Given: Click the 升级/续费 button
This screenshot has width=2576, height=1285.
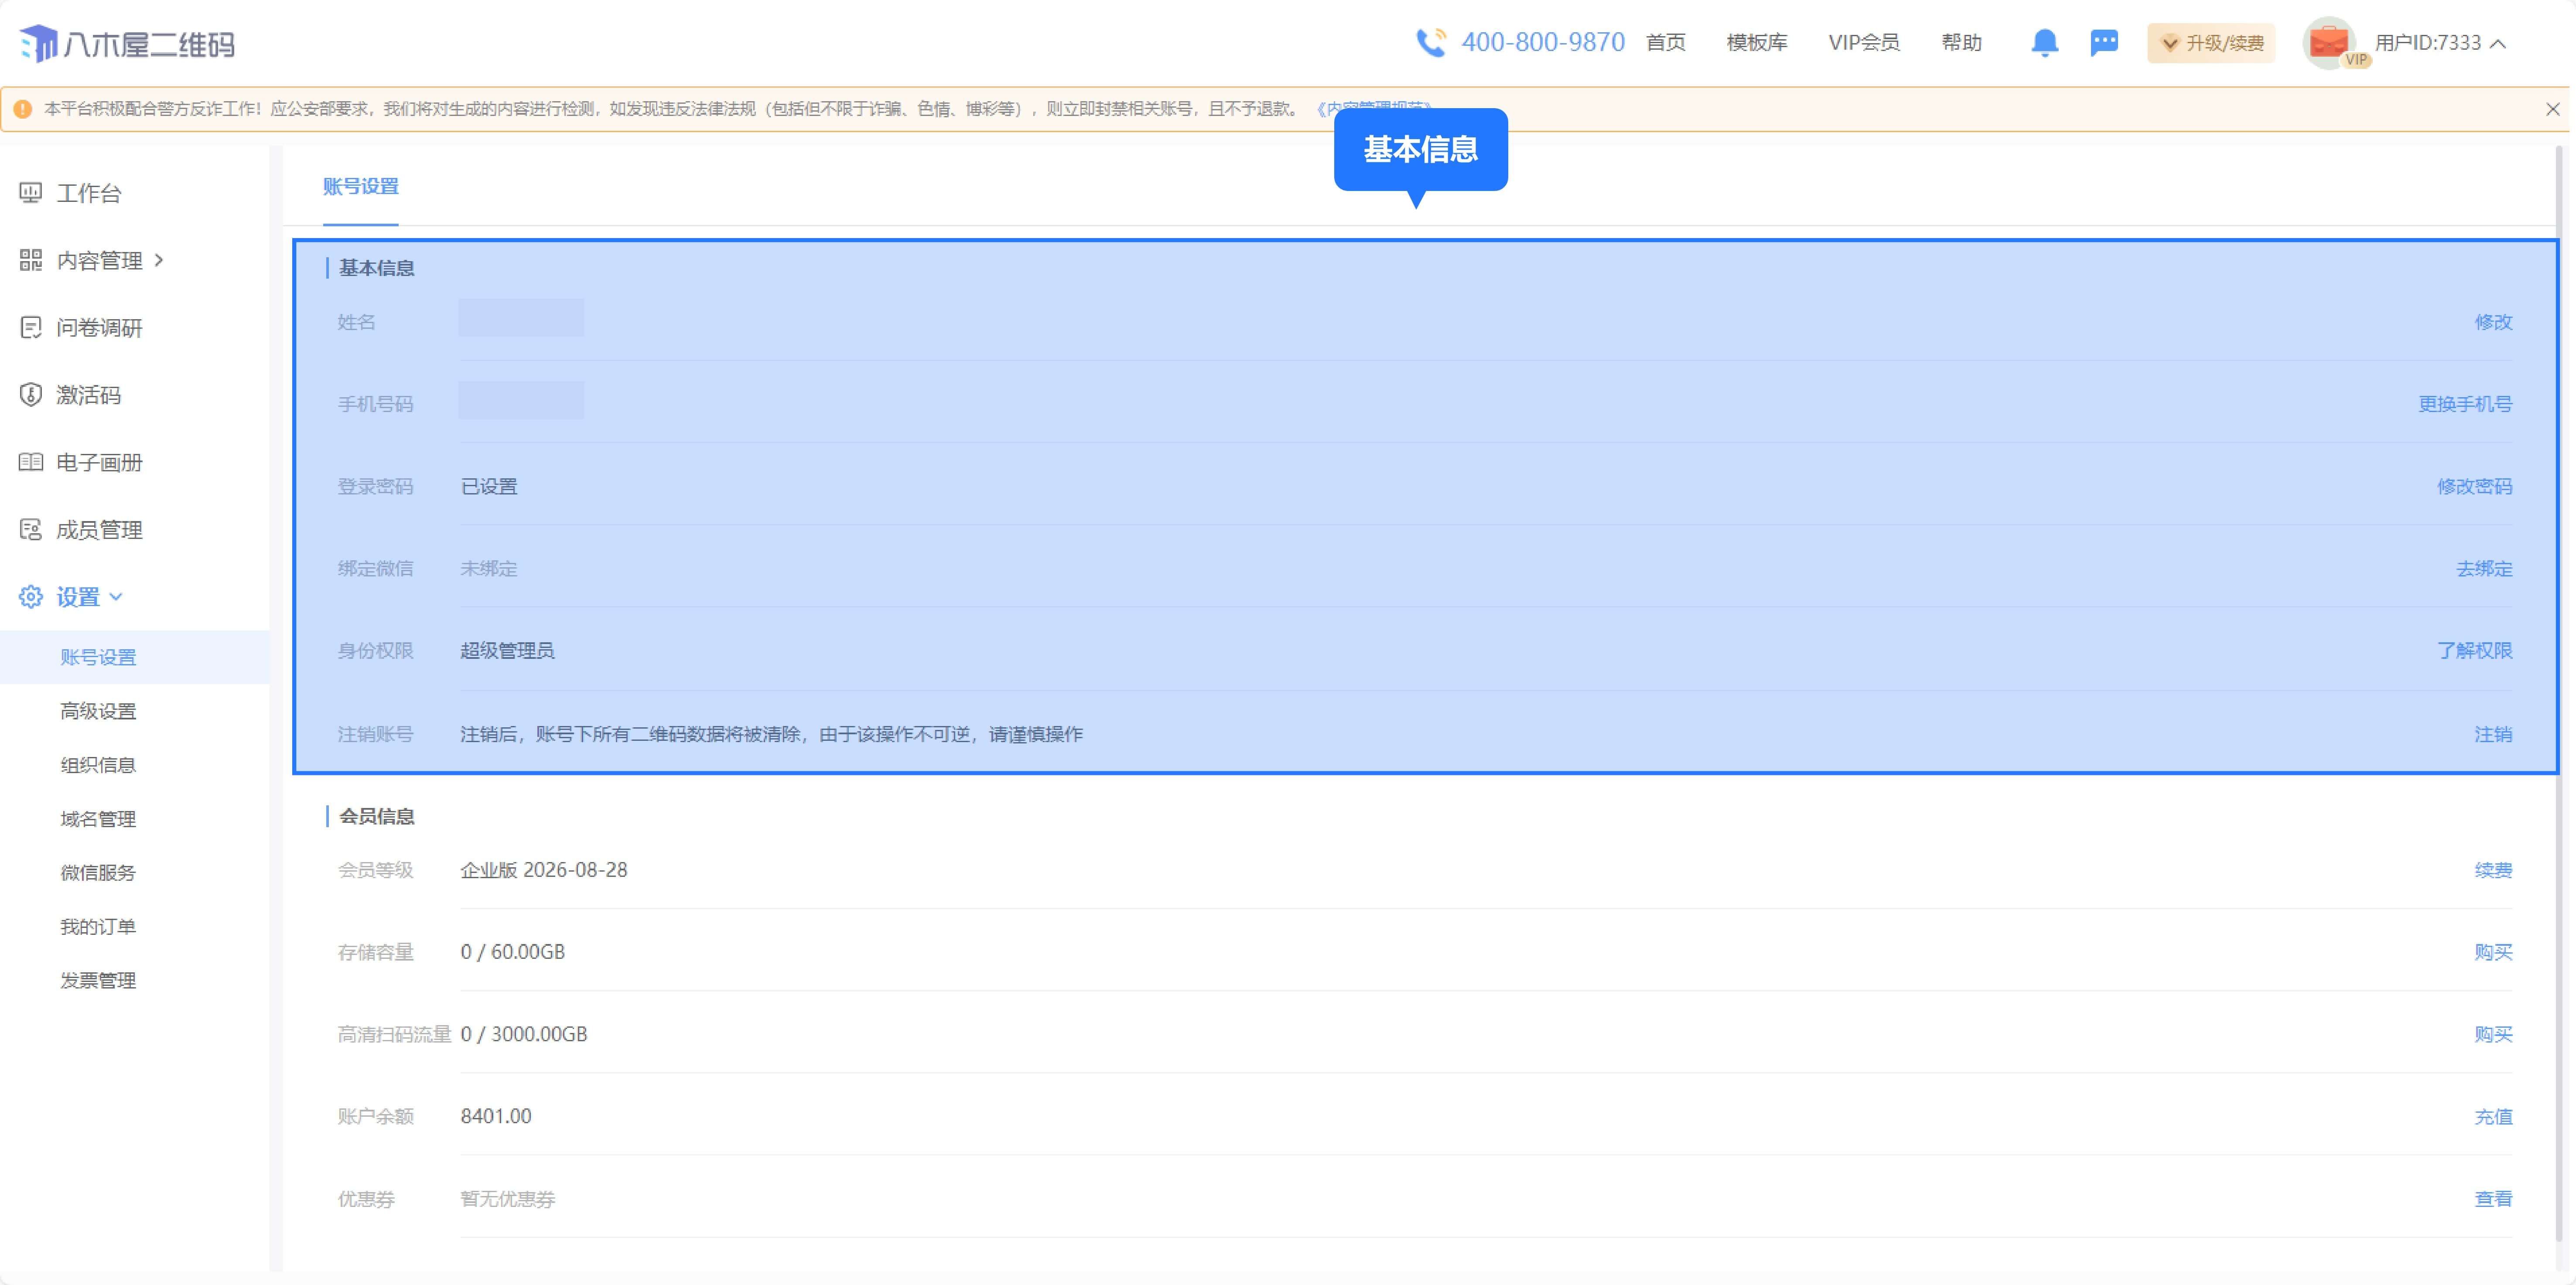Looking at the screenshot, I should pyautogui.click(x=2211, y=43).
